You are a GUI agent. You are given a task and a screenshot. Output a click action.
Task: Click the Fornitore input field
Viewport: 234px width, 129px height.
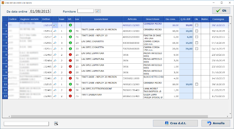click(x=86, y=11)
